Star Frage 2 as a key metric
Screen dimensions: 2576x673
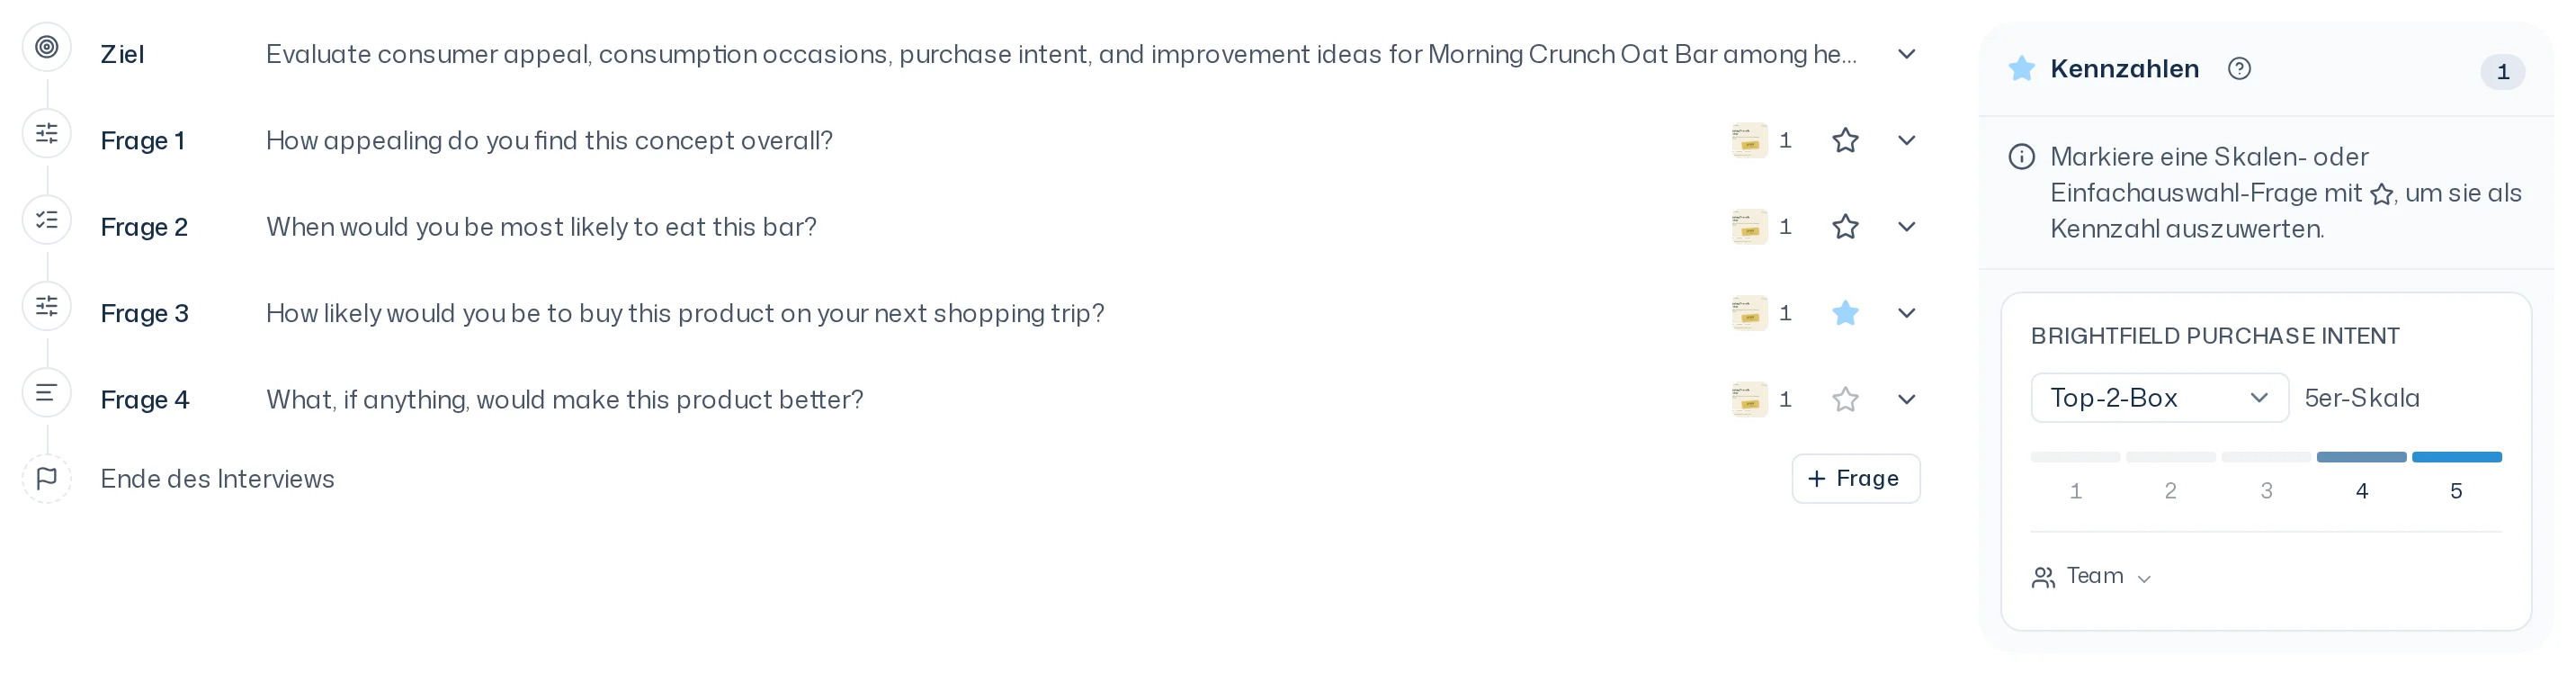(1845, 227)
